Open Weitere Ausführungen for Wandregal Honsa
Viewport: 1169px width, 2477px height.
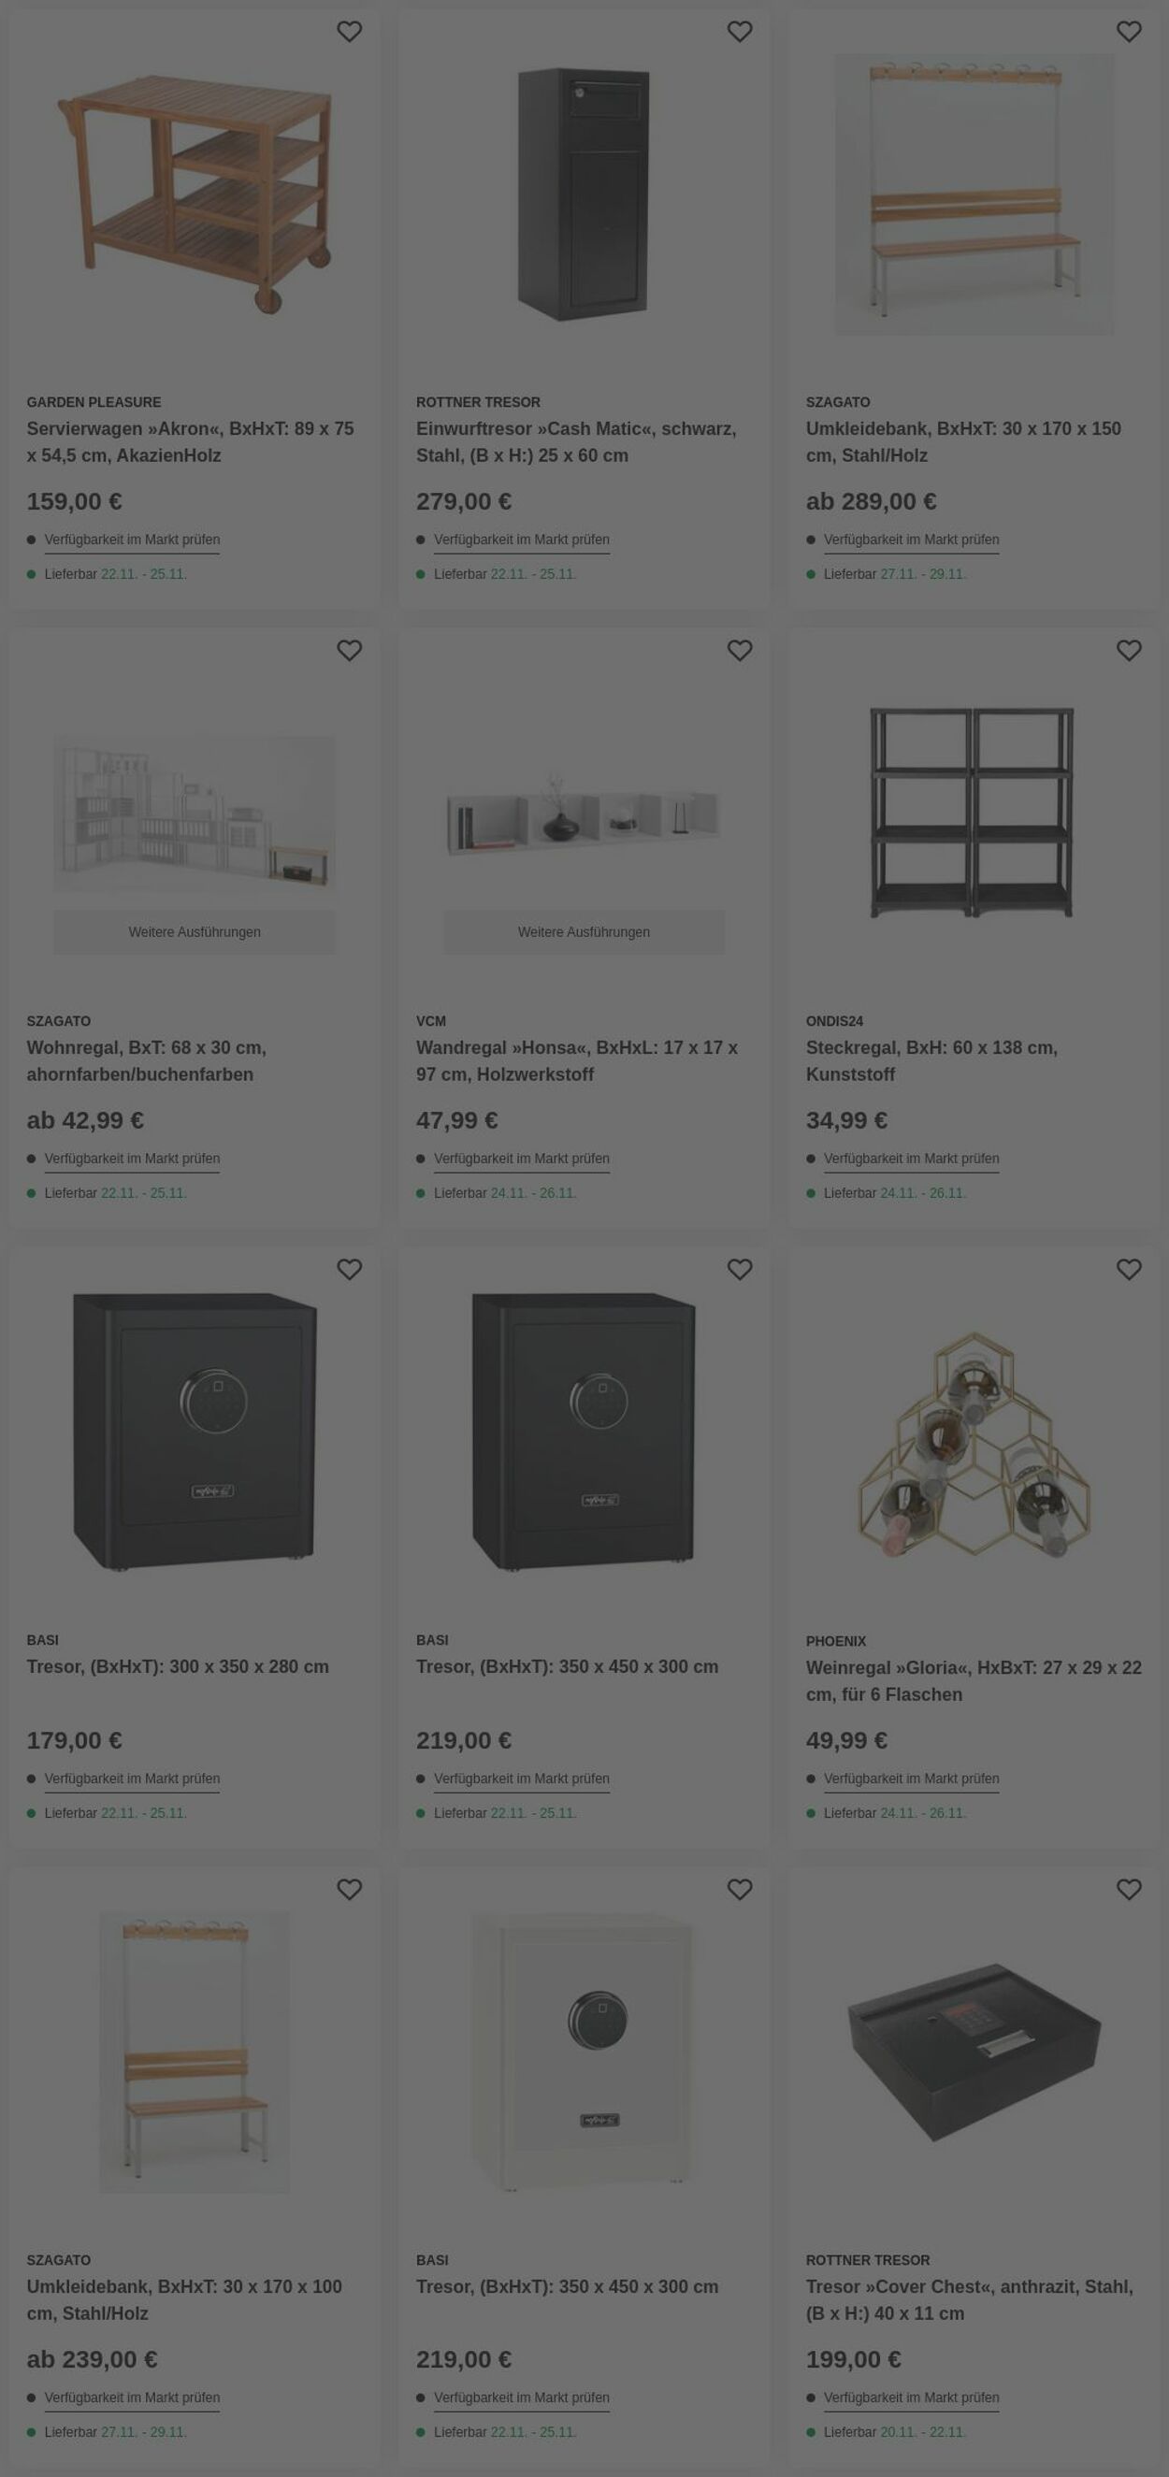(x=584, y=931)
